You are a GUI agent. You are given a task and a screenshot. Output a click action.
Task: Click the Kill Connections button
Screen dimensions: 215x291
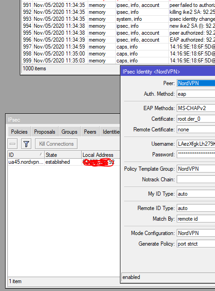click(x=56, y=144)
